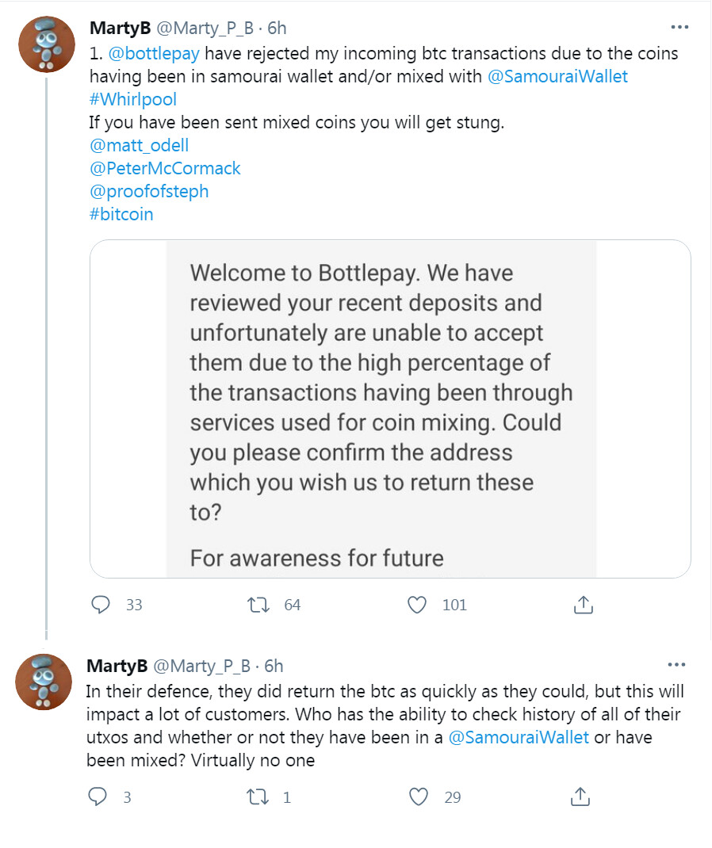Open more options on second tweet
712x848 pixels.
(x=676, y=665)
